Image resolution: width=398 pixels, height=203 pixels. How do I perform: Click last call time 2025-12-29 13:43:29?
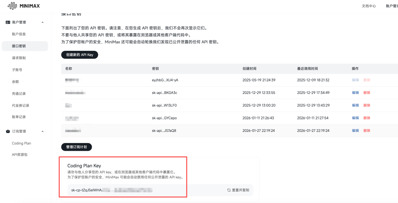pos(314,105)
